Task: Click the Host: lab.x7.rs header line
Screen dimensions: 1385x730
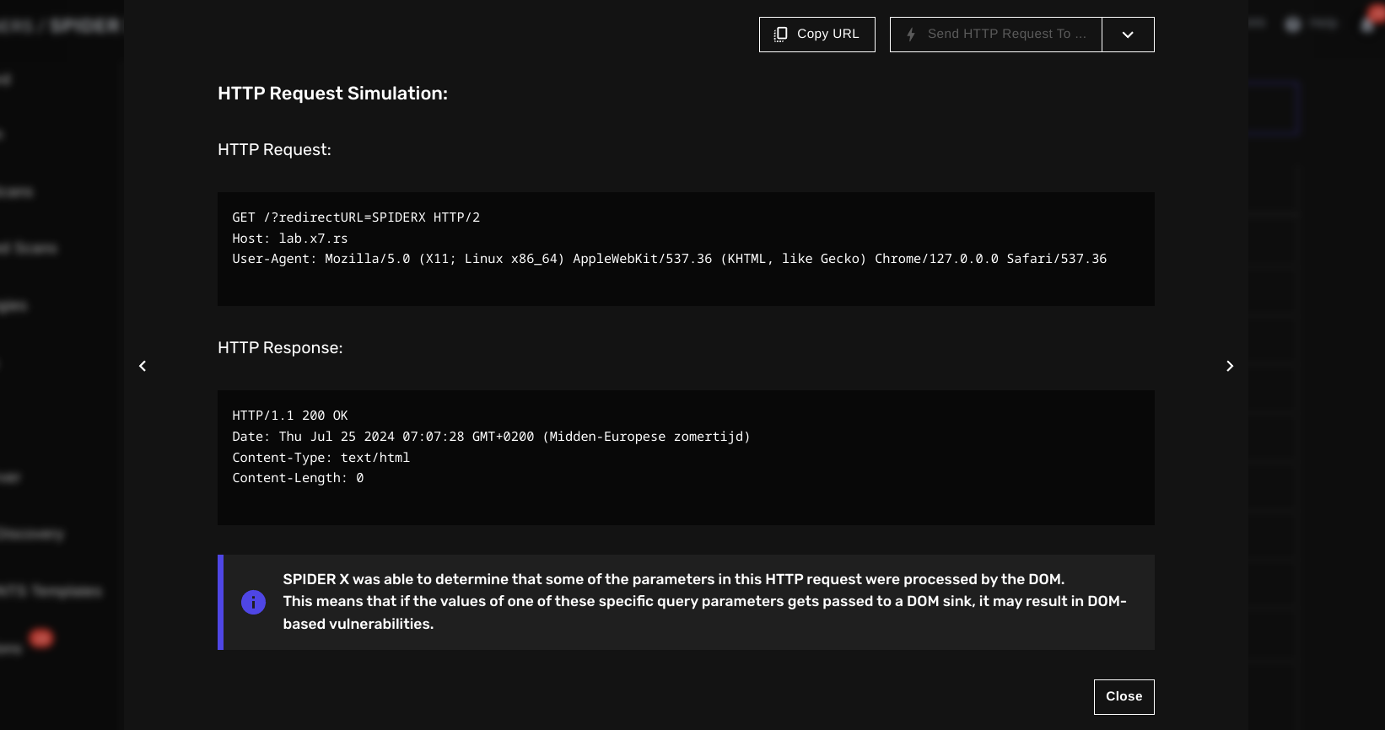Action: (290, 239)
